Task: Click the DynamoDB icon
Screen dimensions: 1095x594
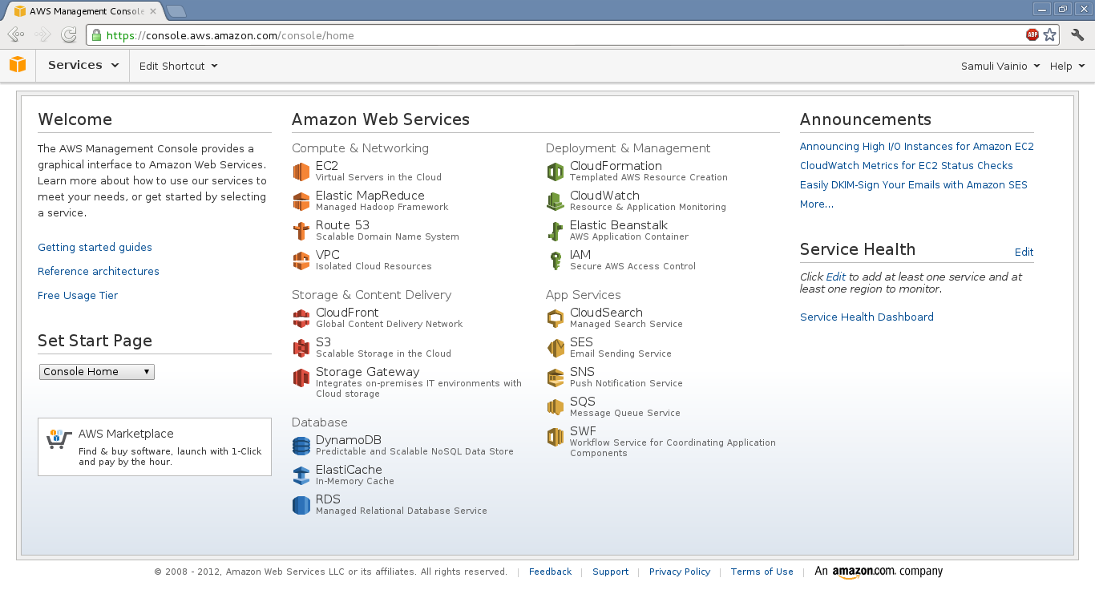Action: [x=301, y=446]
